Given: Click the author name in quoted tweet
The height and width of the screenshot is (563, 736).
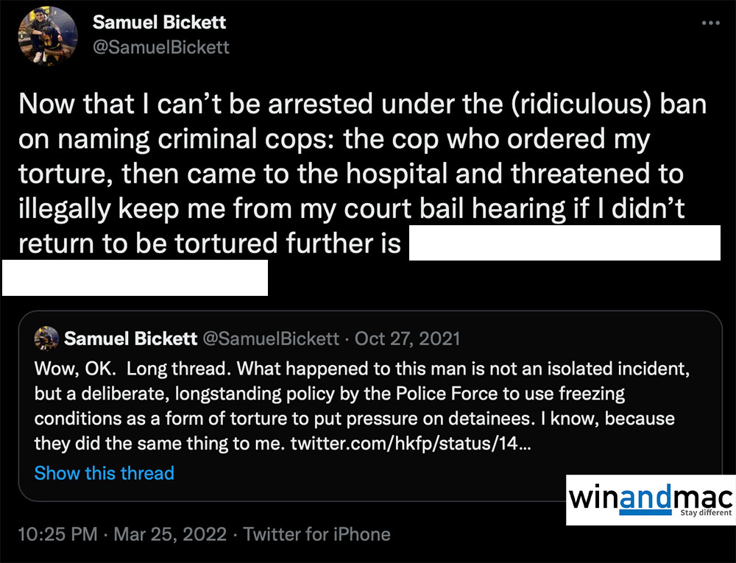Looking at the screenshot, I should click(x=130, y=339).
